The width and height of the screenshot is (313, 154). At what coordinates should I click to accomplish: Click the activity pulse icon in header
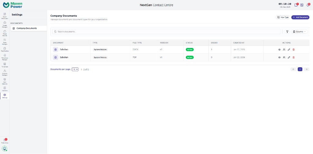click(302, 5)
